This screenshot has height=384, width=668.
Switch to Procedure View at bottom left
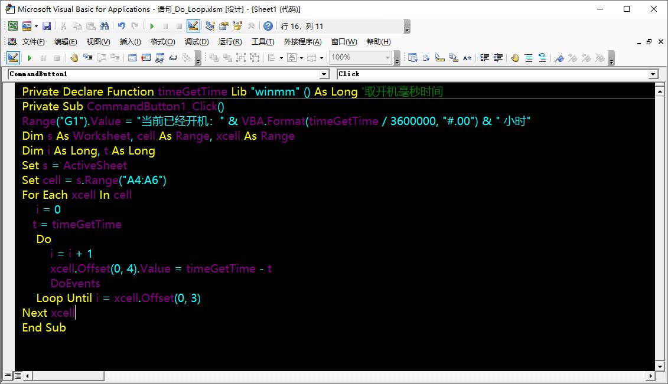coord(8,376)
